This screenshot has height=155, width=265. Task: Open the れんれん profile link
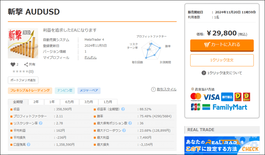click(90, 58)
